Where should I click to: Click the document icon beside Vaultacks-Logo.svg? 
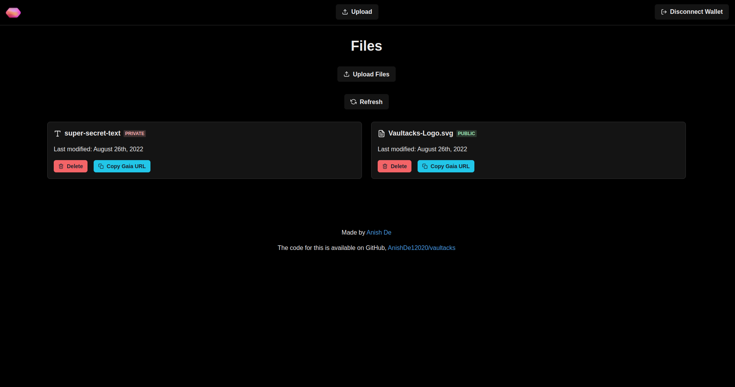[x=381, y=133]
